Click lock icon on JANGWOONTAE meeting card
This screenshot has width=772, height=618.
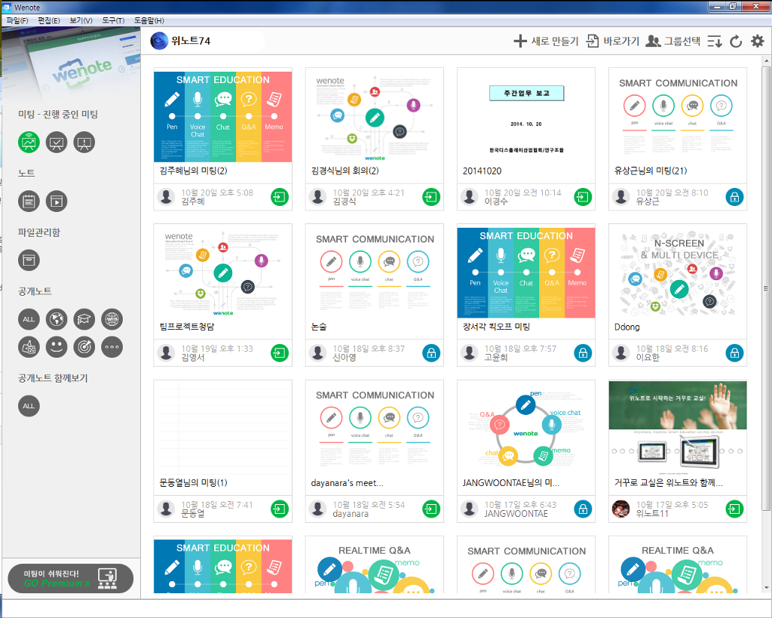coord(583,509)
